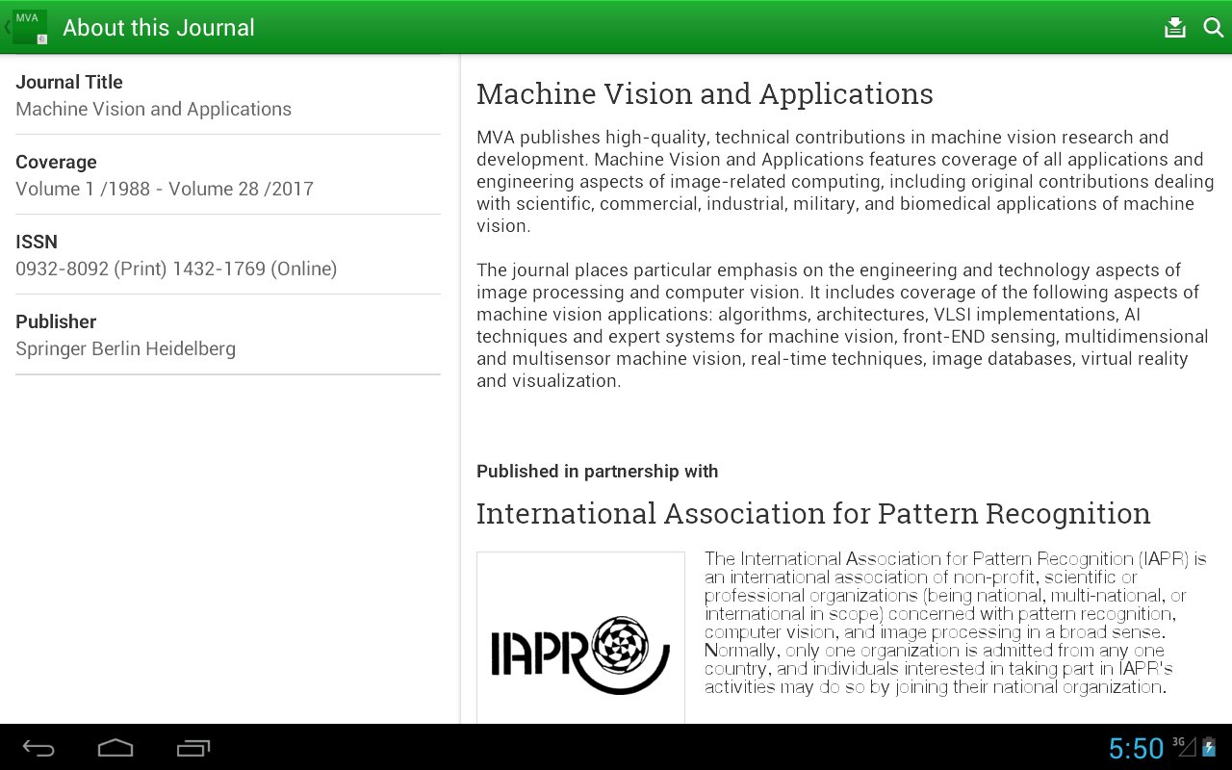Screen dimensions: 1232x770
Task: Select the Journal Title label
Action: (x=69, y=82)
